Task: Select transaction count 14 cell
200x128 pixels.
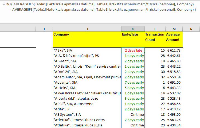Action: (155, 93)
